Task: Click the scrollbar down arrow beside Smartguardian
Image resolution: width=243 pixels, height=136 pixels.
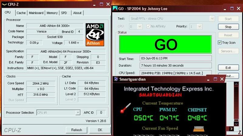Action: (x=236, y=124)
